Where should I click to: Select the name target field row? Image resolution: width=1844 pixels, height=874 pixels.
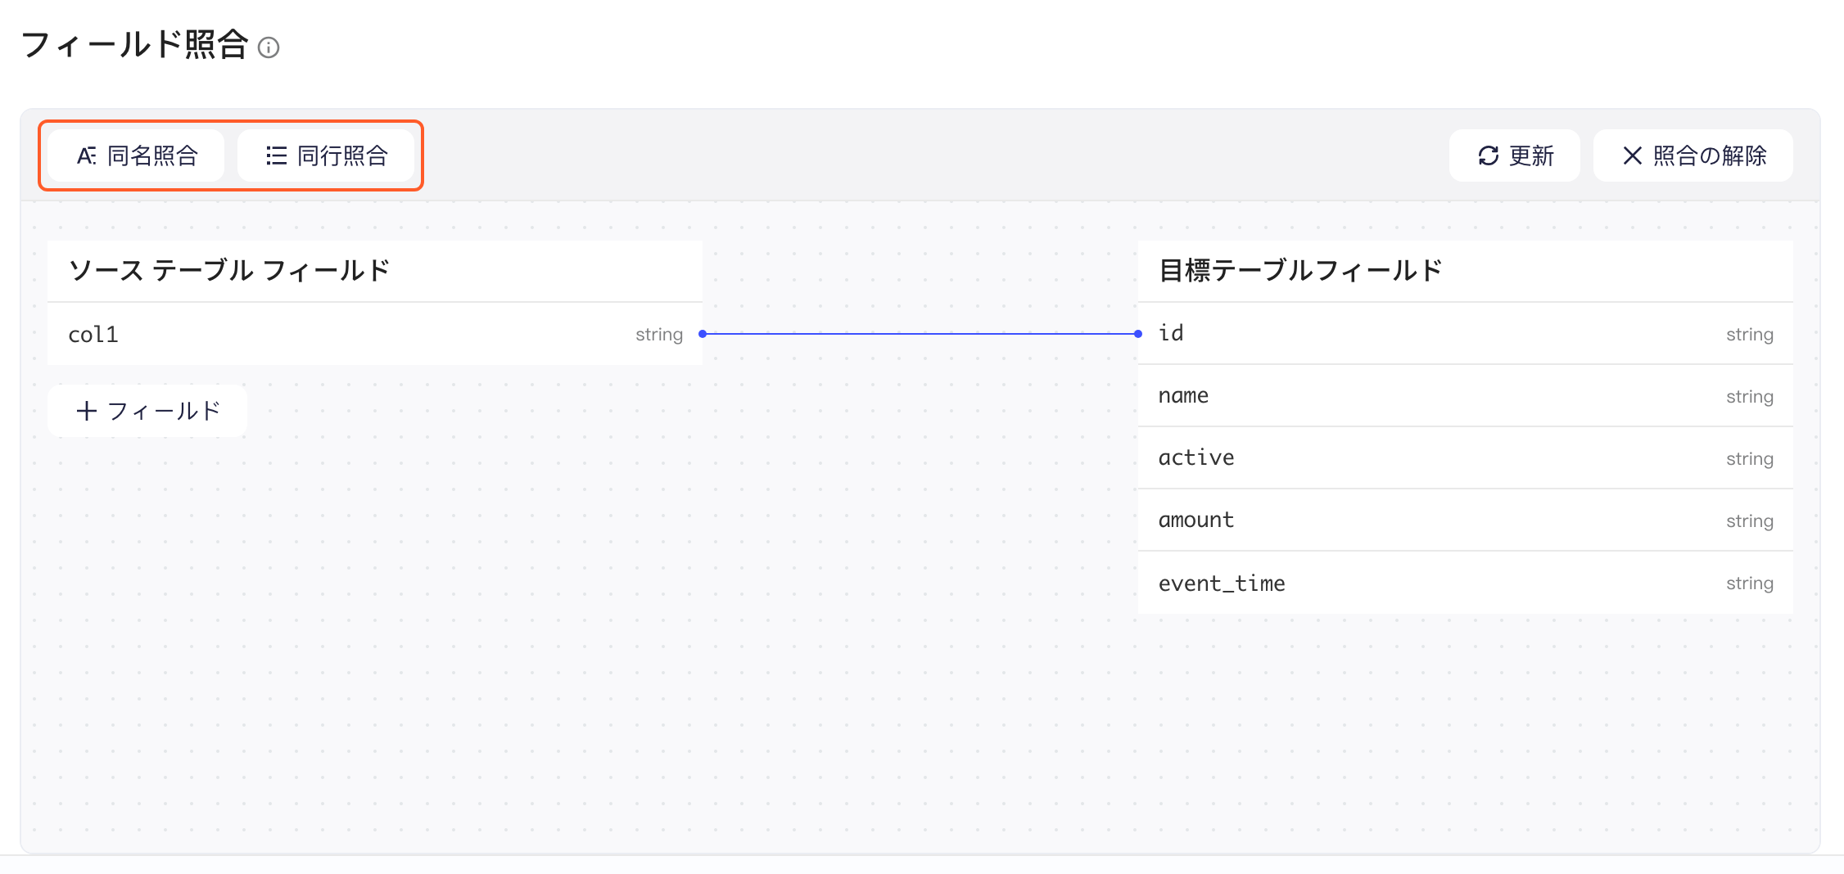[x=1466, y=396]
